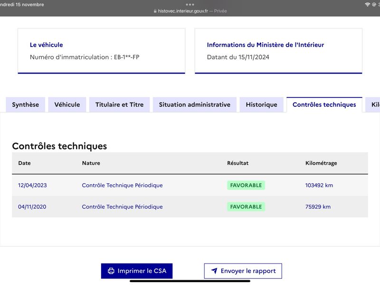This screenshot has width=380, height=285.
Task: Select the Contrôles techniques tab
Action: (324, 104)
